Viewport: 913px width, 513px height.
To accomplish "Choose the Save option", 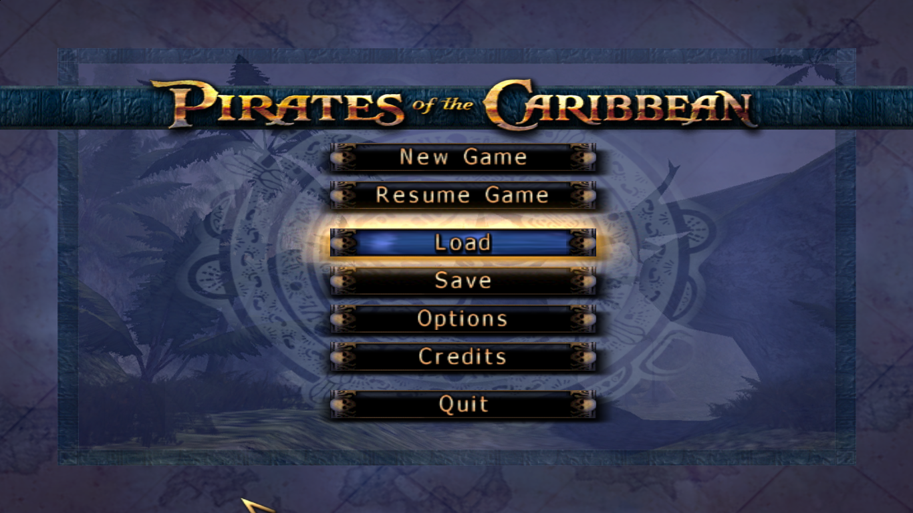I will (463, 281).
